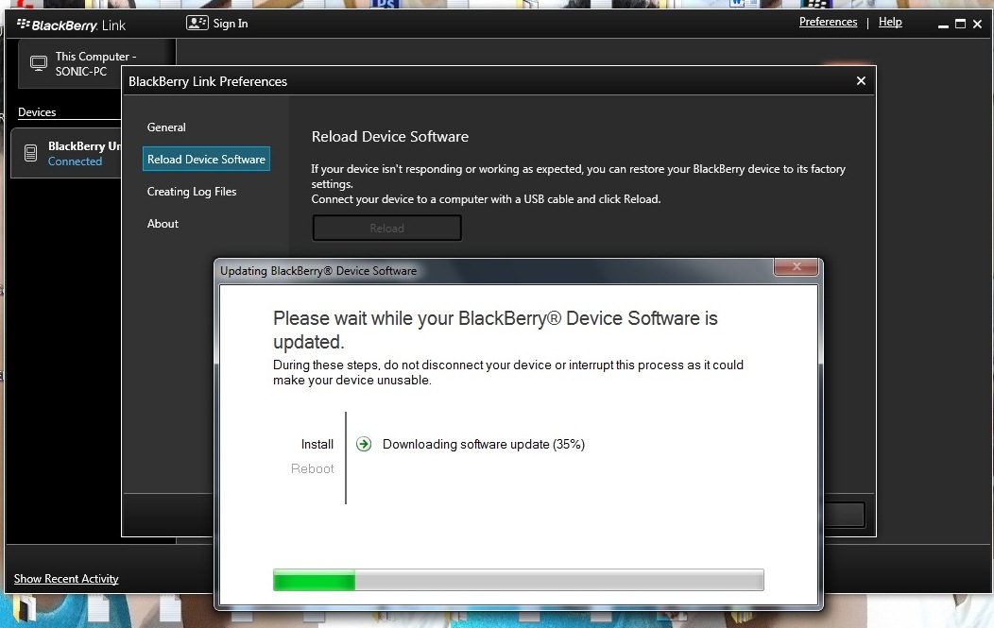Close the Updating Device Software dialog
This screenshot has width=994, height=628.
click(797, 267)
